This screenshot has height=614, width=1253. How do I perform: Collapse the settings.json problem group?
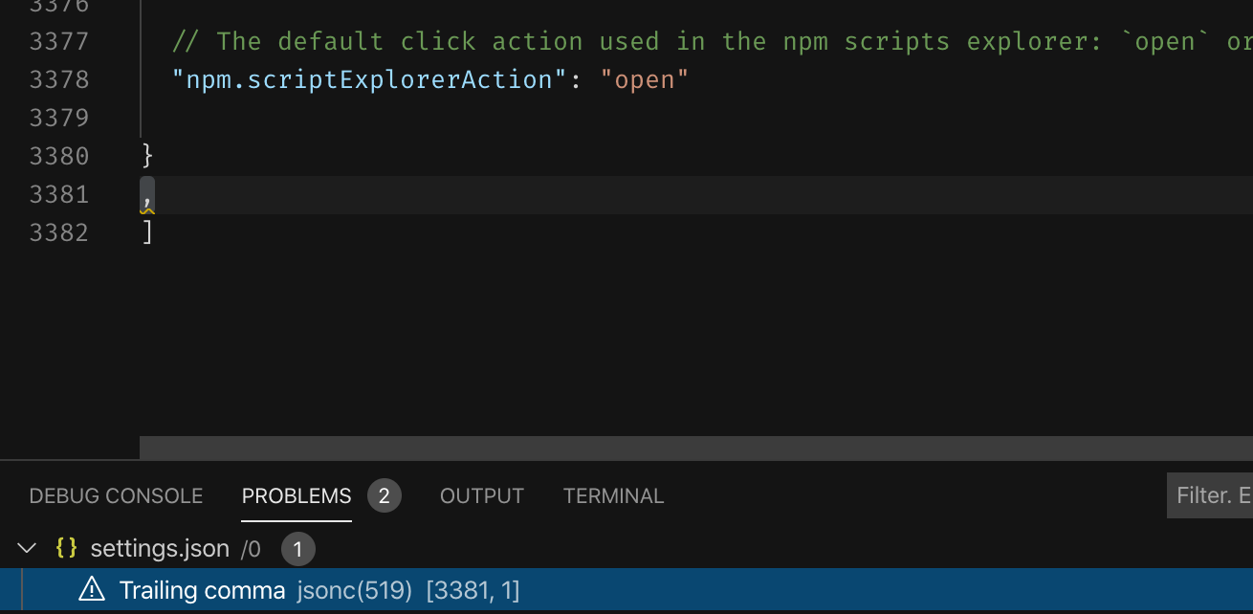27,548
